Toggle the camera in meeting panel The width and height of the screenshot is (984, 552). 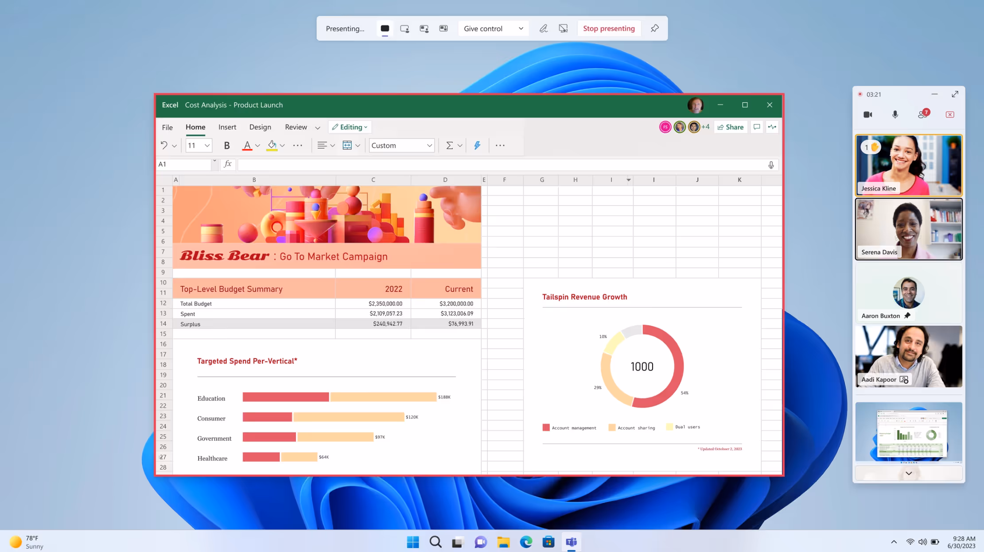tap(867, 115)
